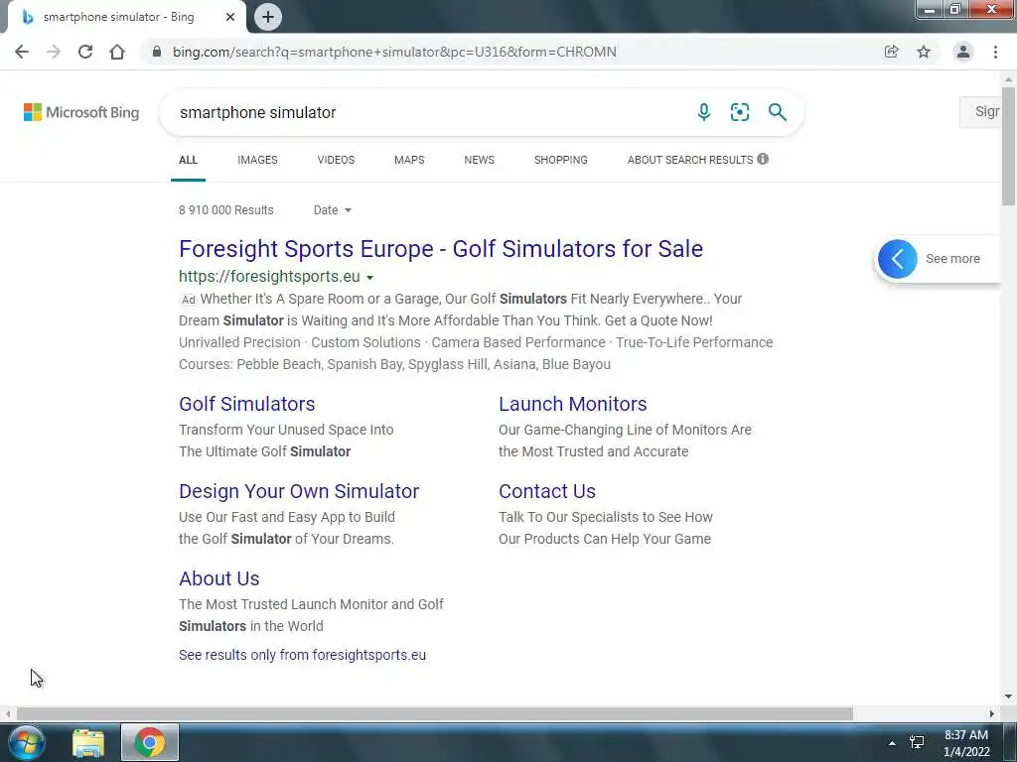Expand the foresightsports.eu URL dropdown arrow
The width and height of the screenshot is (1017, 762).
pos(369,278)
